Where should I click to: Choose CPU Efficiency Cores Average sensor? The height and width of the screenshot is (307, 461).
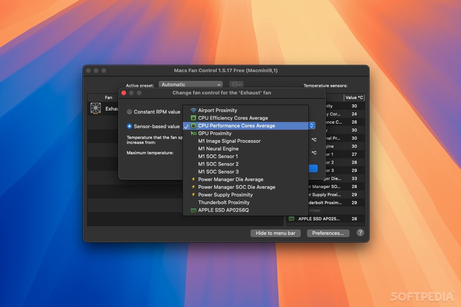245,118
